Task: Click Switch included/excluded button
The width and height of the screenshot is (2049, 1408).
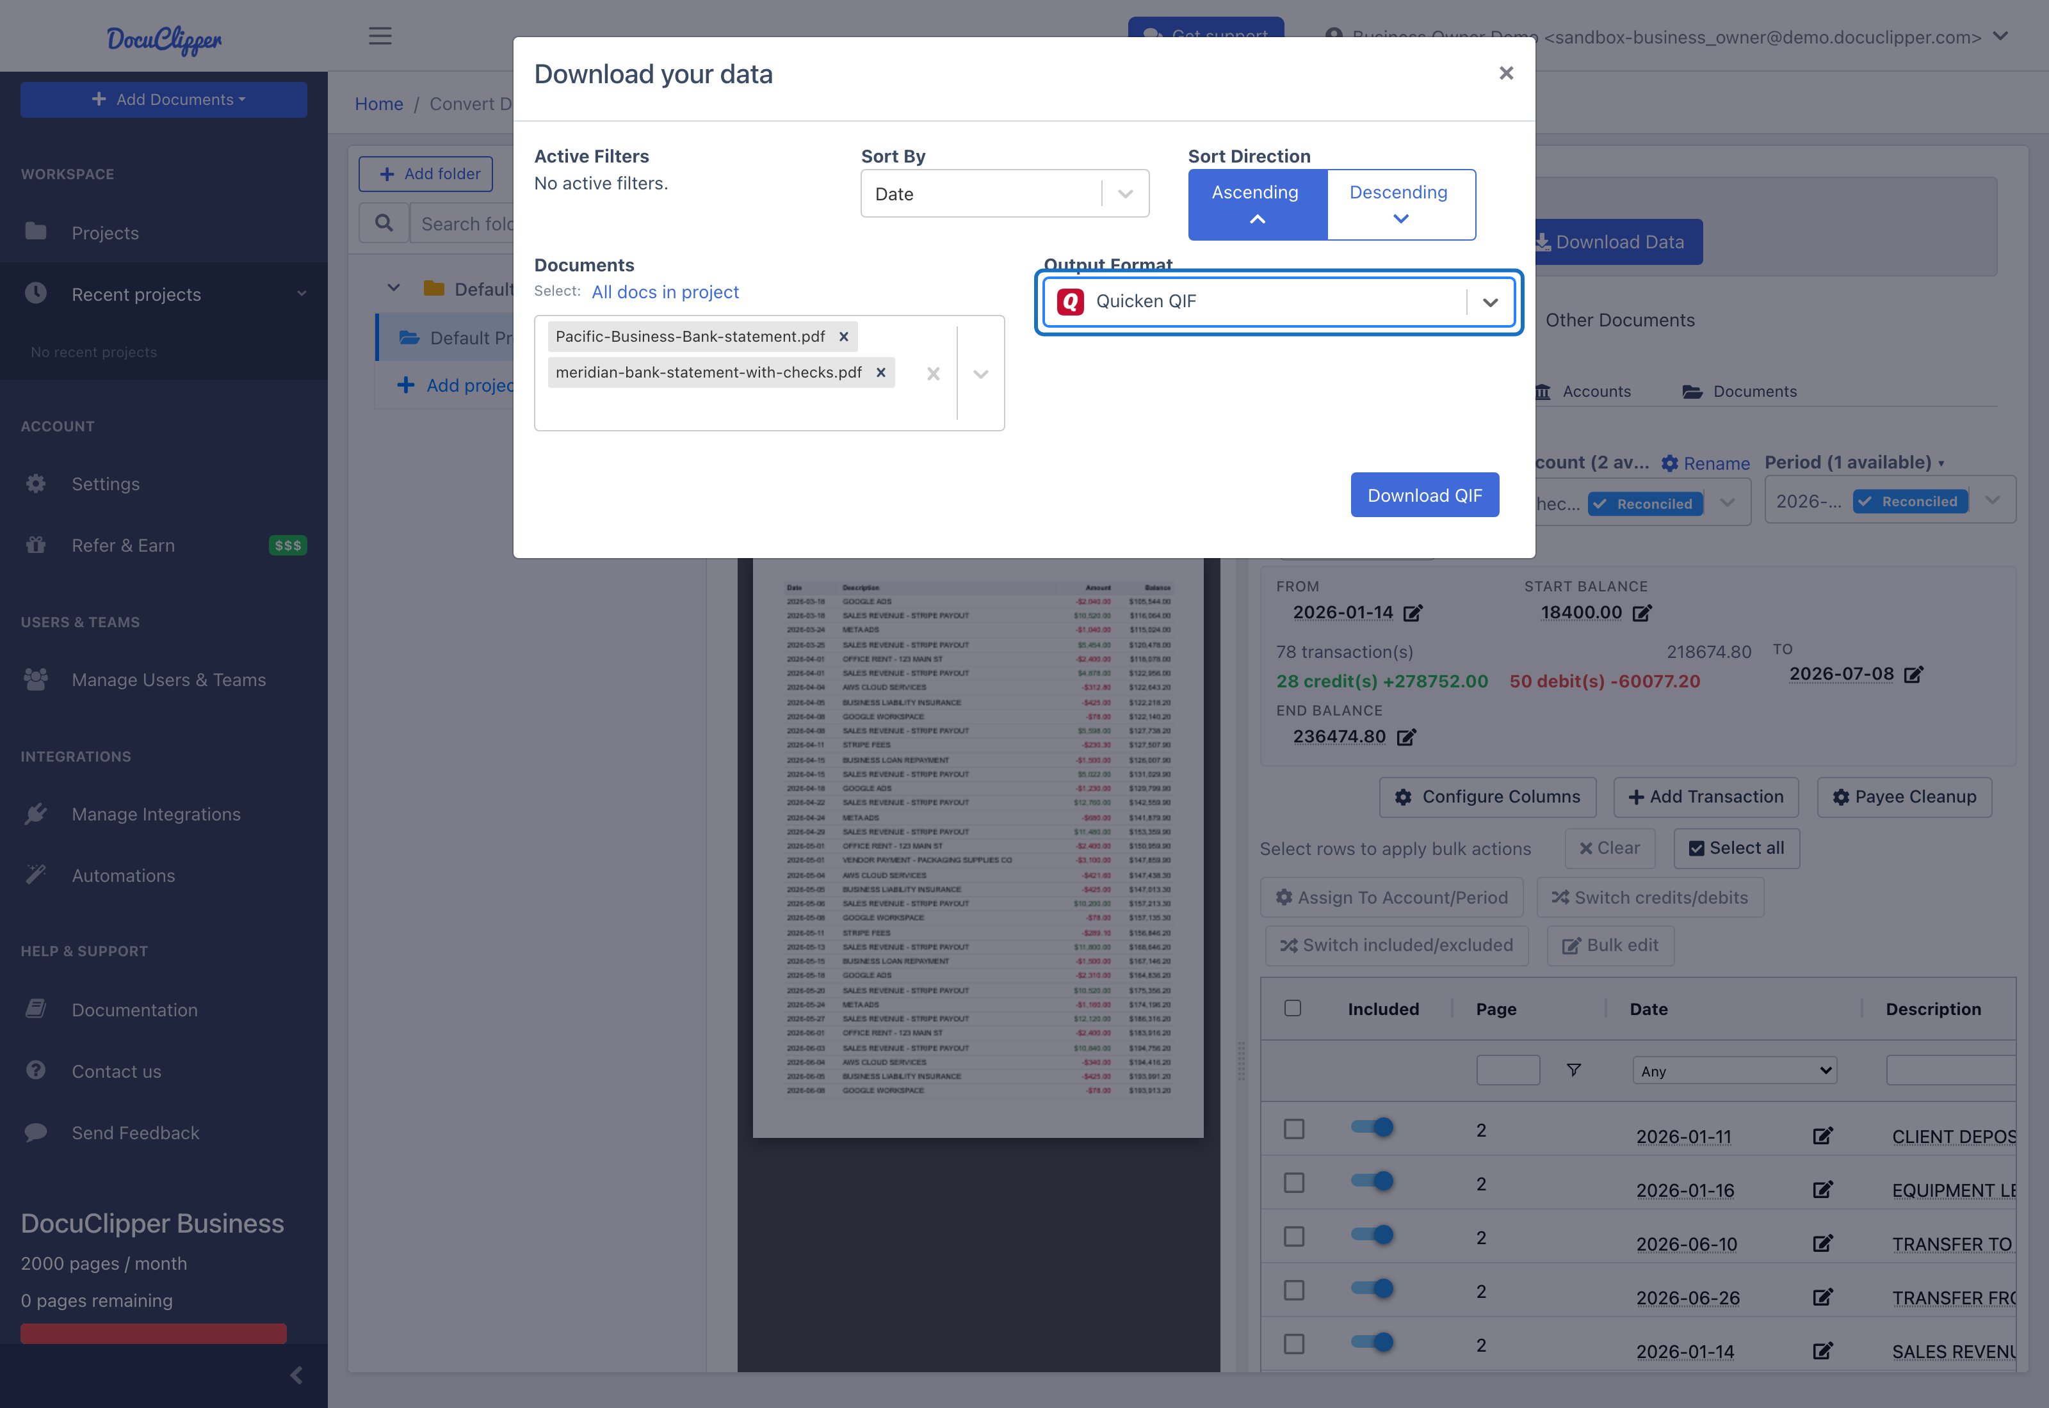Action: 1396,945
